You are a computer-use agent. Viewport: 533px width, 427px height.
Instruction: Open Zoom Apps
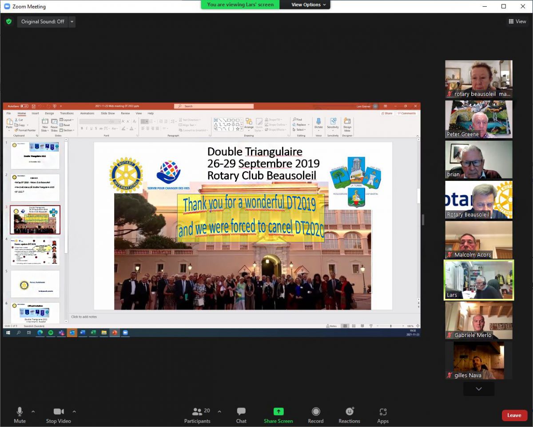(x=383, y=415)
